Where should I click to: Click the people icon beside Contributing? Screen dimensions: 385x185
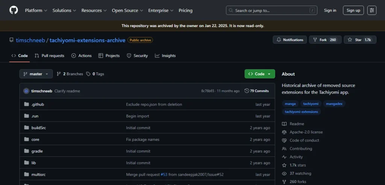coord(284,149)
